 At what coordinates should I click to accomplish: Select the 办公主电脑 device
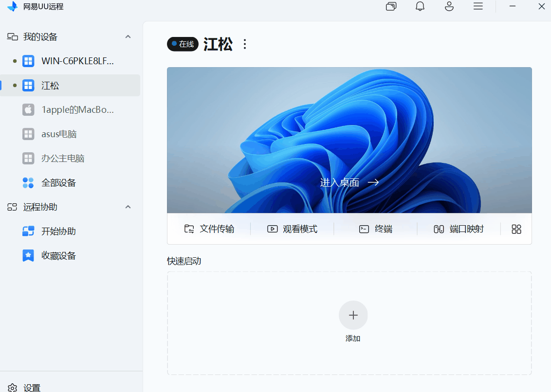pos(70,158)
